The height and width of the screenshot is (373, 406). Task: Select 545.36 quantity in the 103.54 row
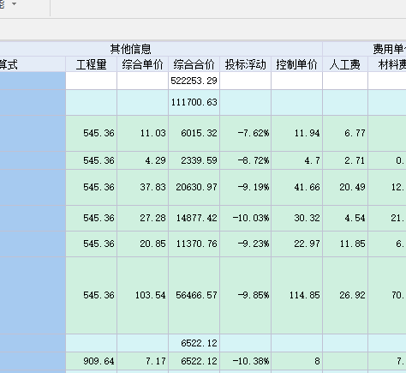[92, 295]
